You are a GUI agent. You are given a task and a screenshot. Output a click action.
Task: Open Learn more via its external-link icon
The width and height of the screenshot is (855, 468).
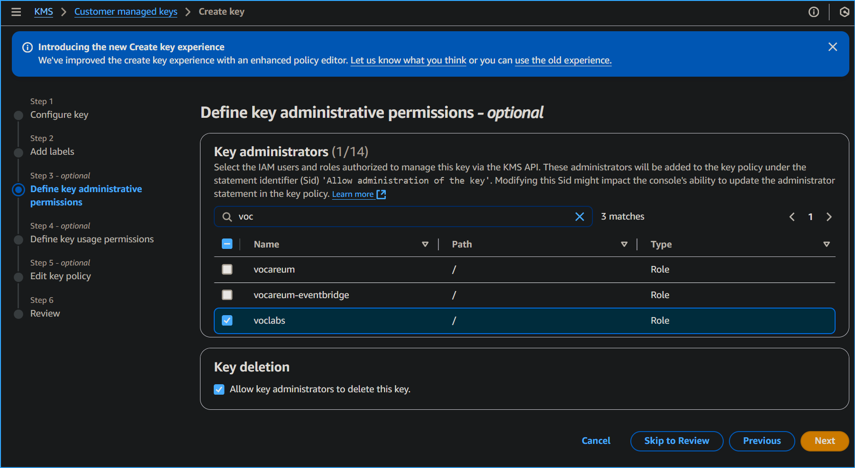(x=382, y=194)
